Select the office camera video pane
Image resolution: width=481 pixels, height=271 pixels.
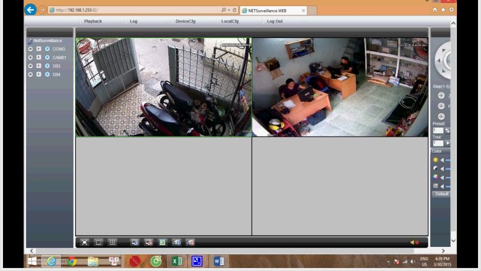tap(340, 87)
